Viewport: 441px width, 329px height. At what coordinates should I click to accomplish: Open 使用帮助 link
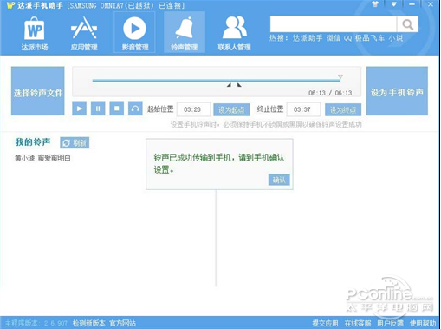[423, 323]
